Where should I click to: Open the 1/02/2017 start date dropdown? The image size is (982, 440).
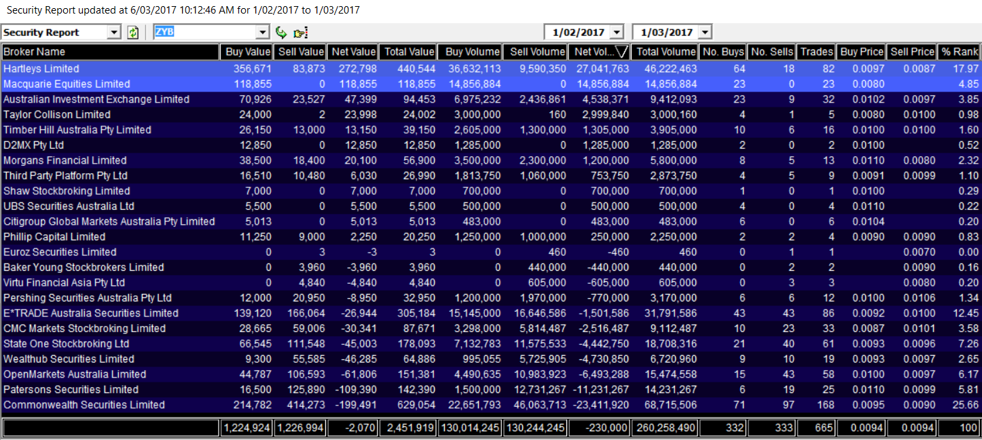[616, 33]
